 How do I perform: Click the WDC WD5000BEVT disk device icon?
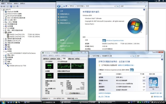[x=8, y=53]
